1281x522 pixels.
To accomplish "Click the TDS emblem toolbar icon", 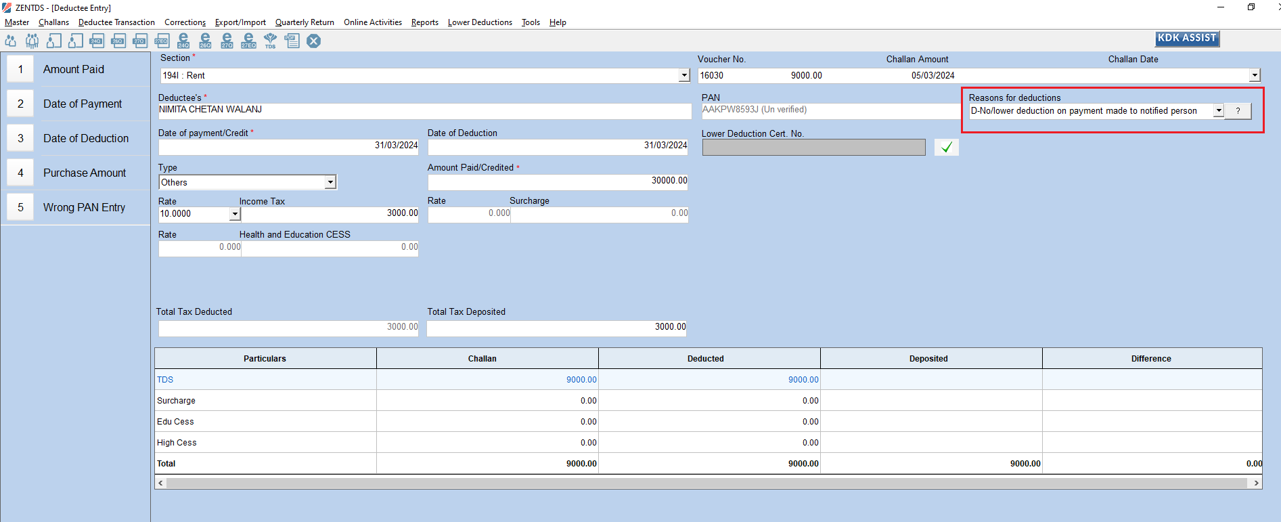I will pos(270,41).
